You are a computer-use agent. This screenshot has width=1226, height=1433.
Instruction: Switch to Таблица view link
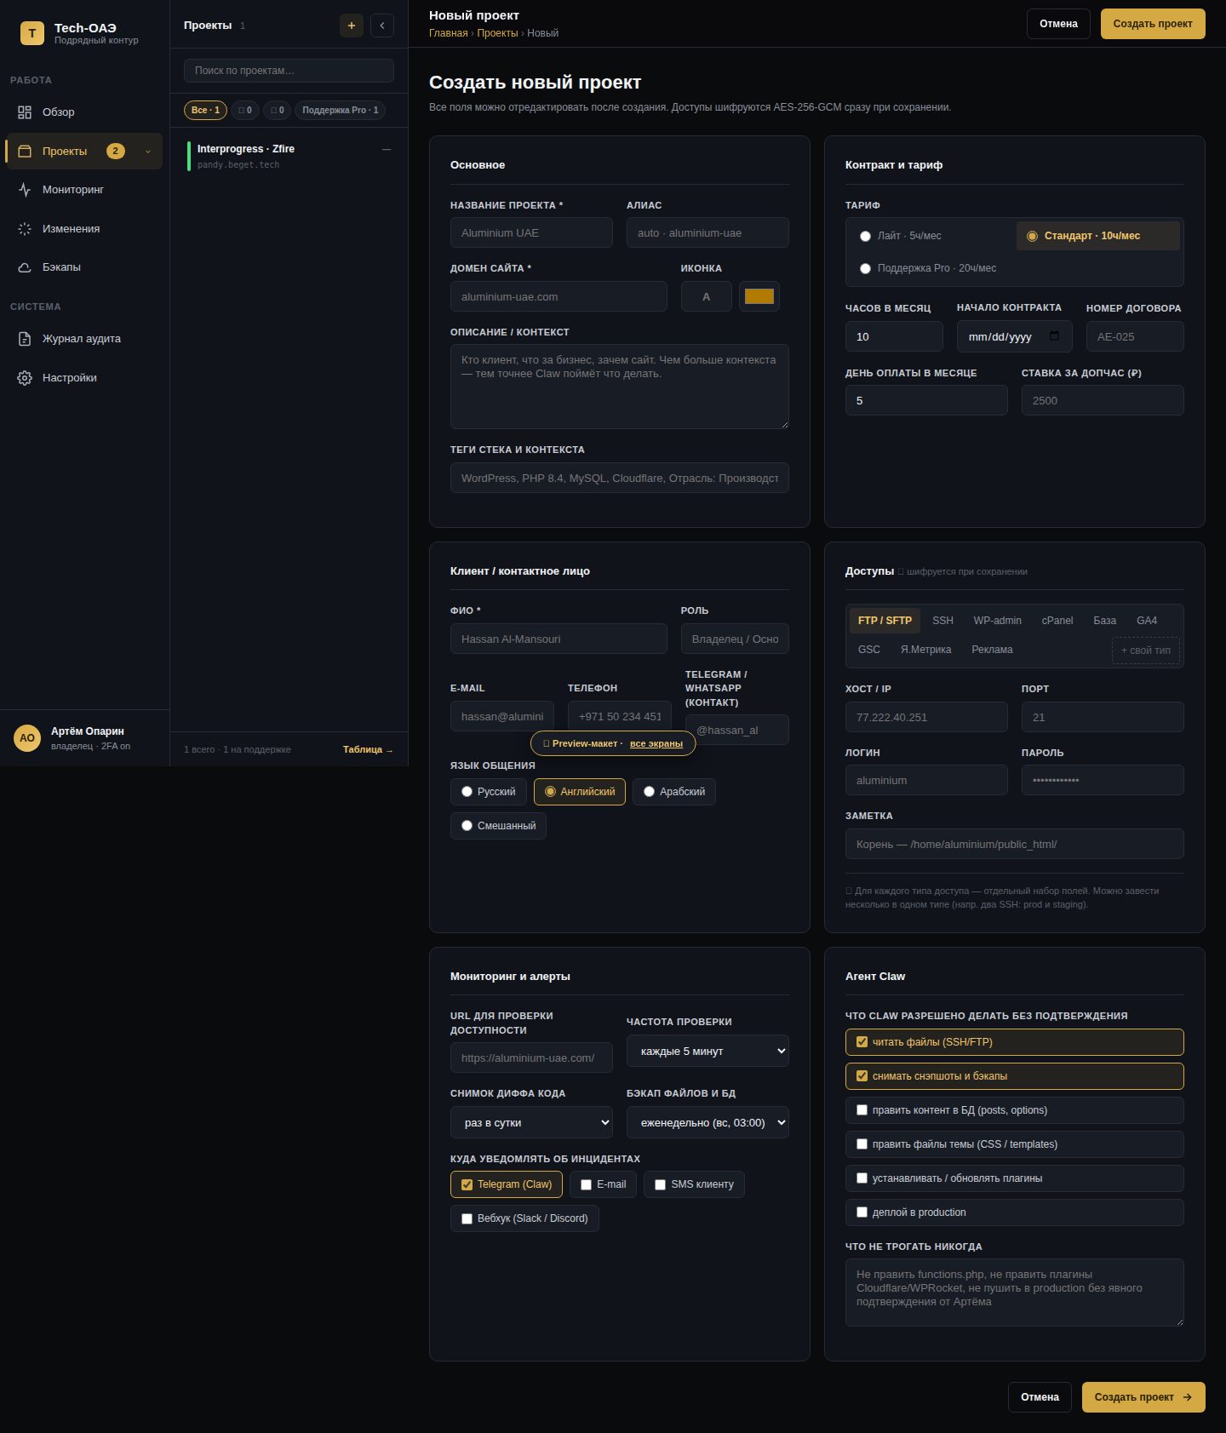pos(368,750)
